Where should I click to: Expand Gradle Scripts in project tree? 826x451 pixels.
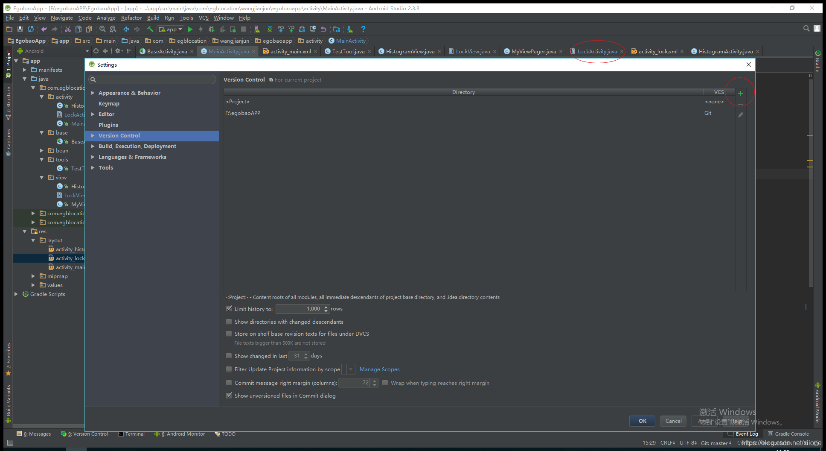[16, 294]
